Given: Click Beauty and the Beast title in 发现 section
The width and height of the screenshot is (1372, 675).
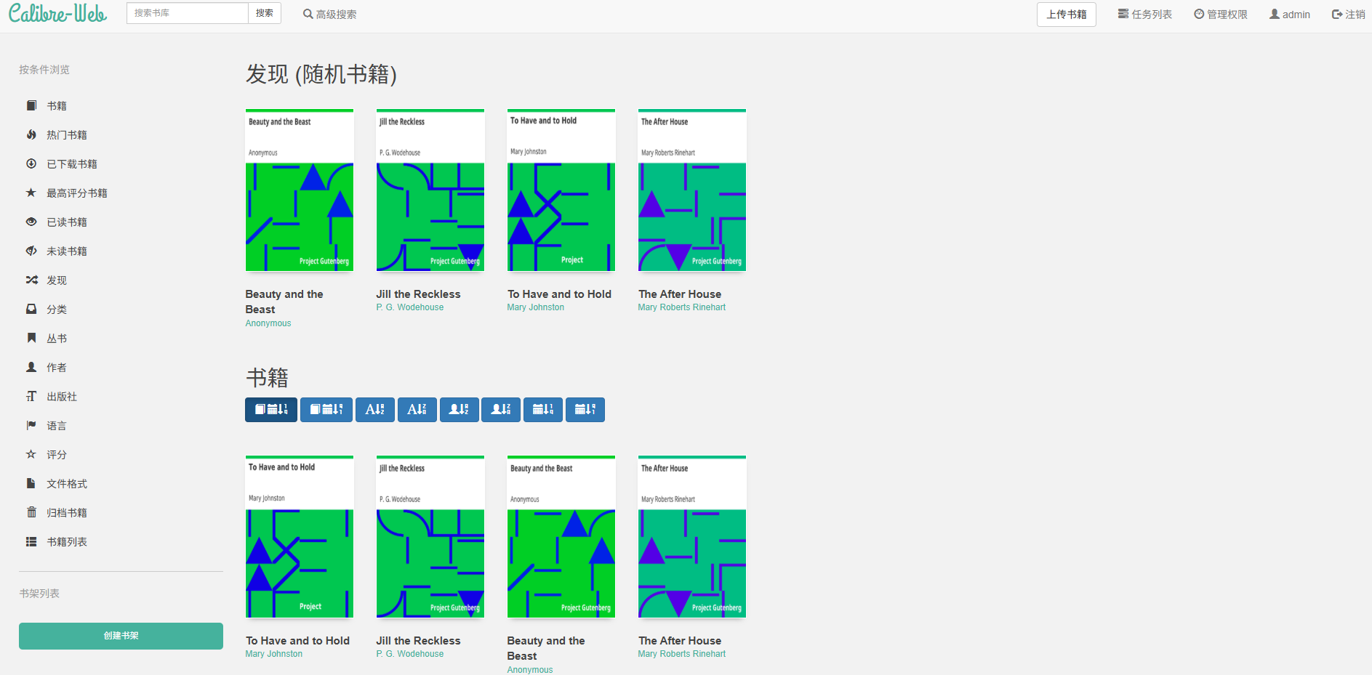Looking at the screenshot, I should [x=284, y=302].
